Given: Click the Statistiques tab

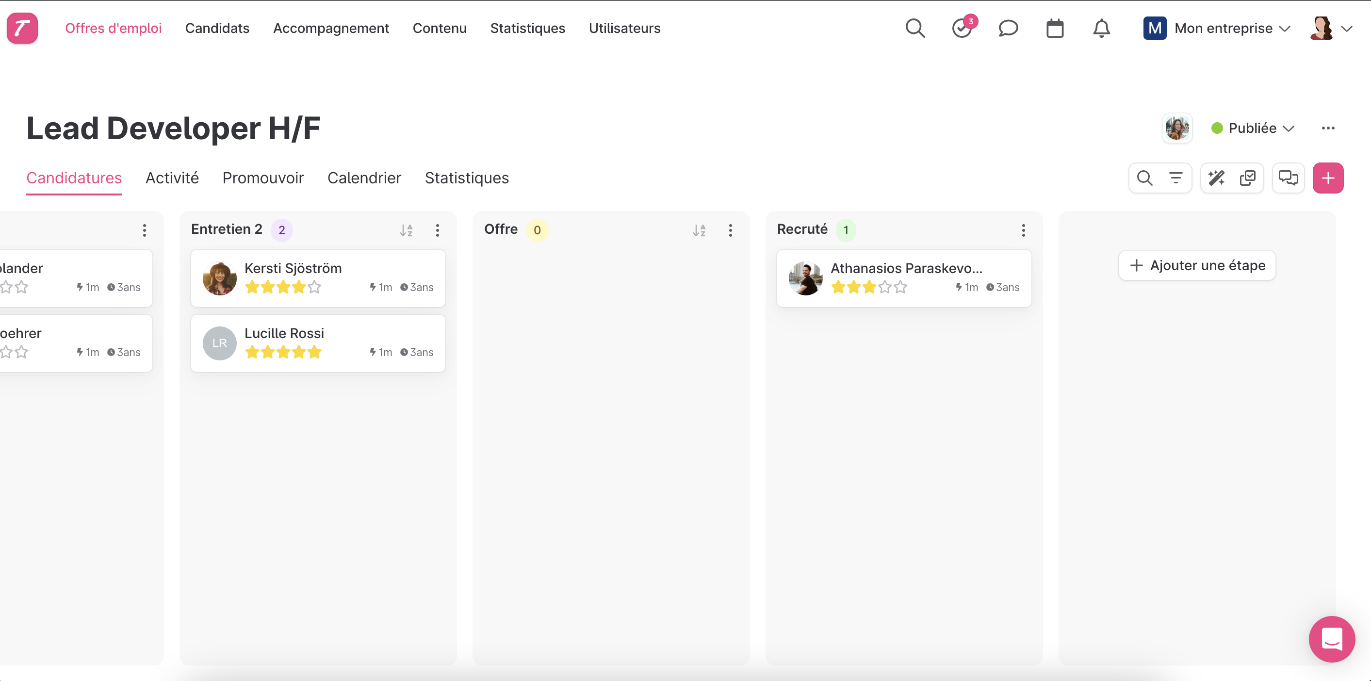Looking at the screenshot, I should pos(467,178).
